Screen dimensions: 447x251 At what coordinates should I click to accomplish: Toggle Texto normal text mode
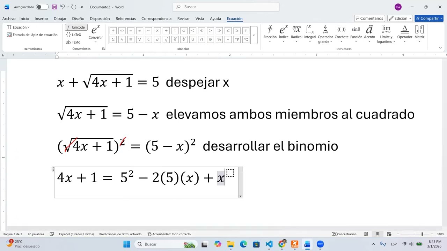[73, 42]
